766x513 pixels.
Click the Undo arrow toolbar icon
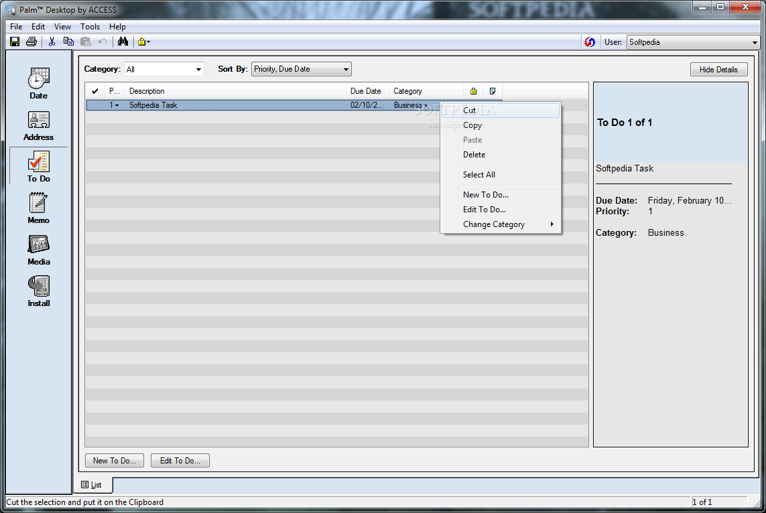(x=102, y=42)
